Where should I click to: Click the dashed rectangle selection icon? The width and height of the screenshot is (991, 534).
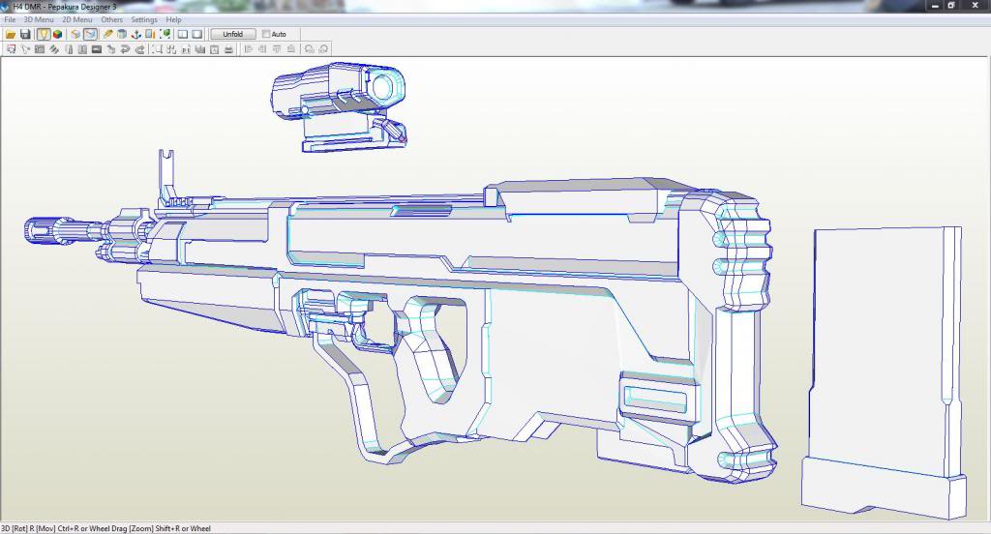click(157, 49)
